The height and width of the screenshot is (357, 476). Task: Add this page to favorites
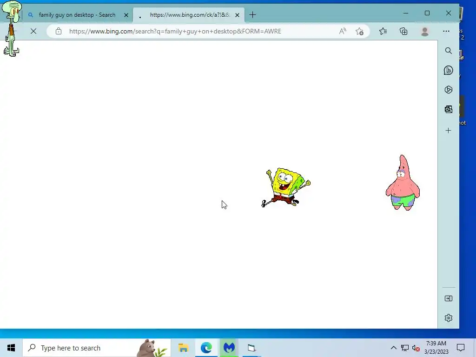pos(360,31)
